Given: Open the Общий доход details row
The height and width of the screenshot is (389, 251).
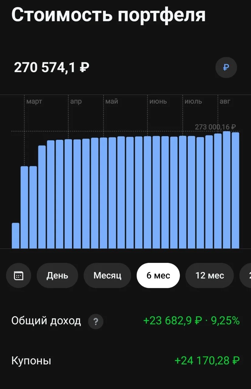Looking at the screenshot, I should (125, 321).
